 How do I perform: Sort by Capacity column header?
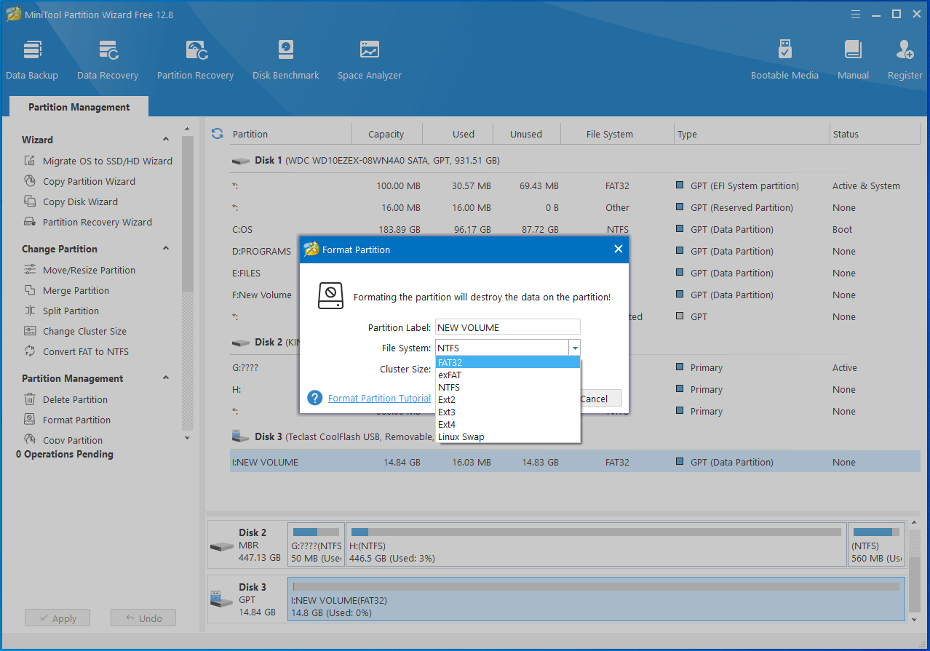pyautogui.click(x=386, y=134)
